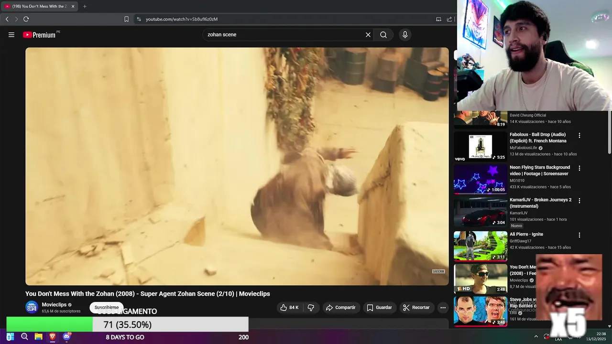Go back with the browser back arrow
Viewport: 612px width, 344px height.
[7, 19]
